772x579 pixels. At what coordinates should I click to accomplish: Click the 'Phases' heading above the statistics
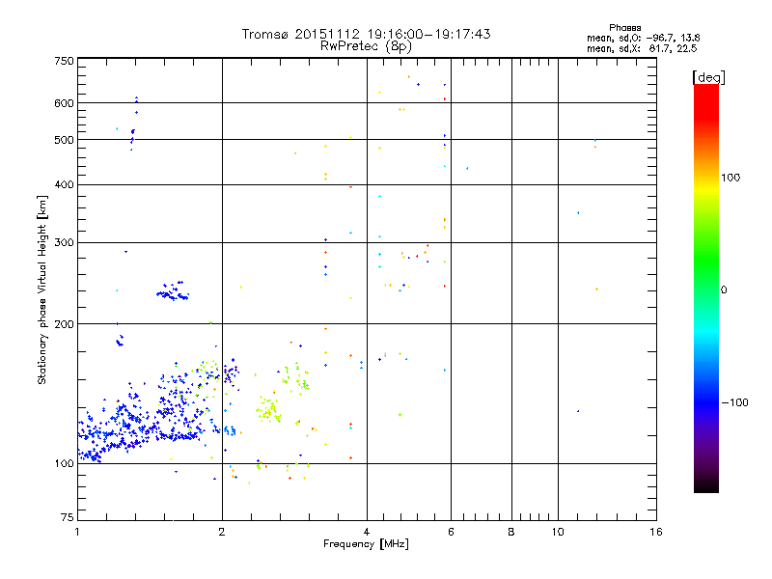[624, 28]
